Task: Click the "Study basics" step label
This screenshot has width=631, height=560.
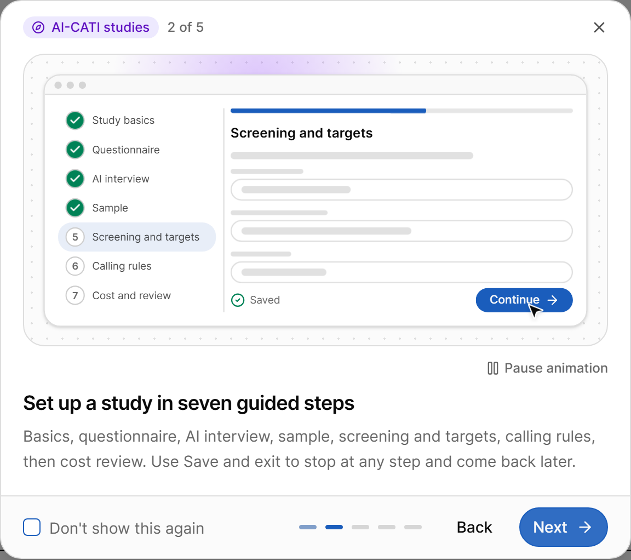Action: click(123, 121)
